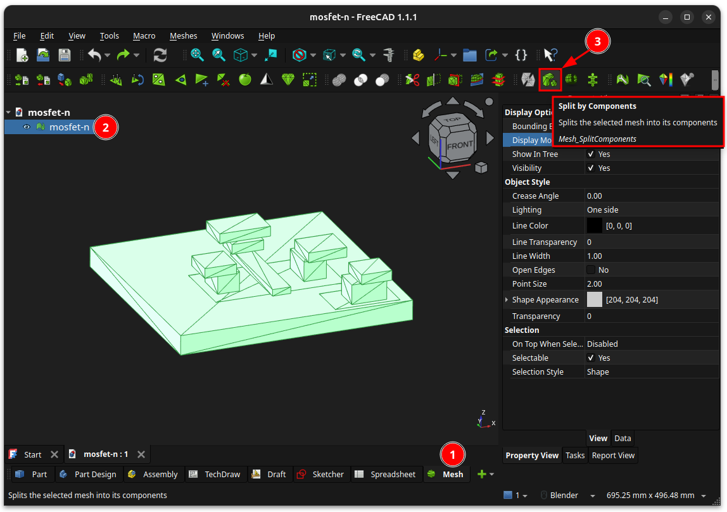Apply smoothing with the green apple icon
Image resolution: width=727 pixels, height=512 pixels.
coord(245,80)
